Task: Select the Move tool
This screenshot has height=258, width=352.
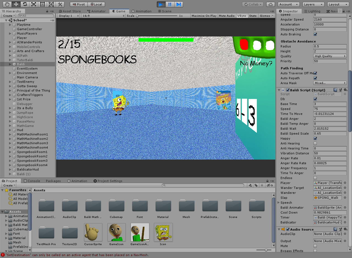Action: [16, 4]
